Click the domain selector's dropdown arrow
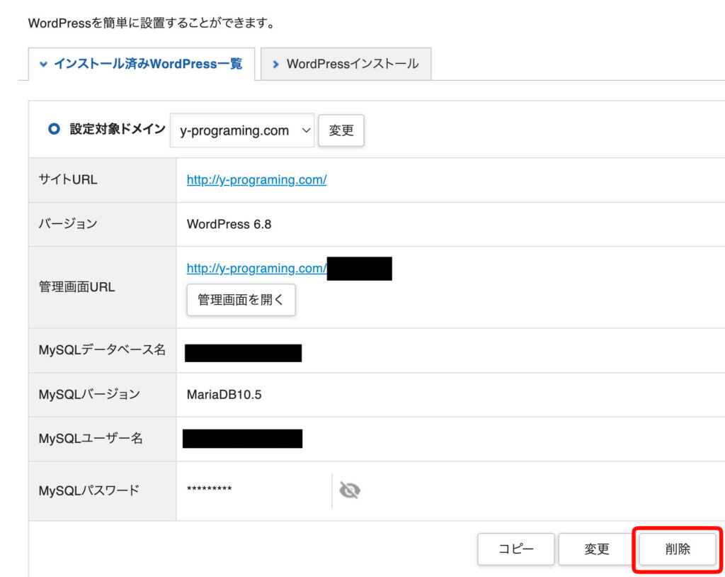 click(306, 130)
